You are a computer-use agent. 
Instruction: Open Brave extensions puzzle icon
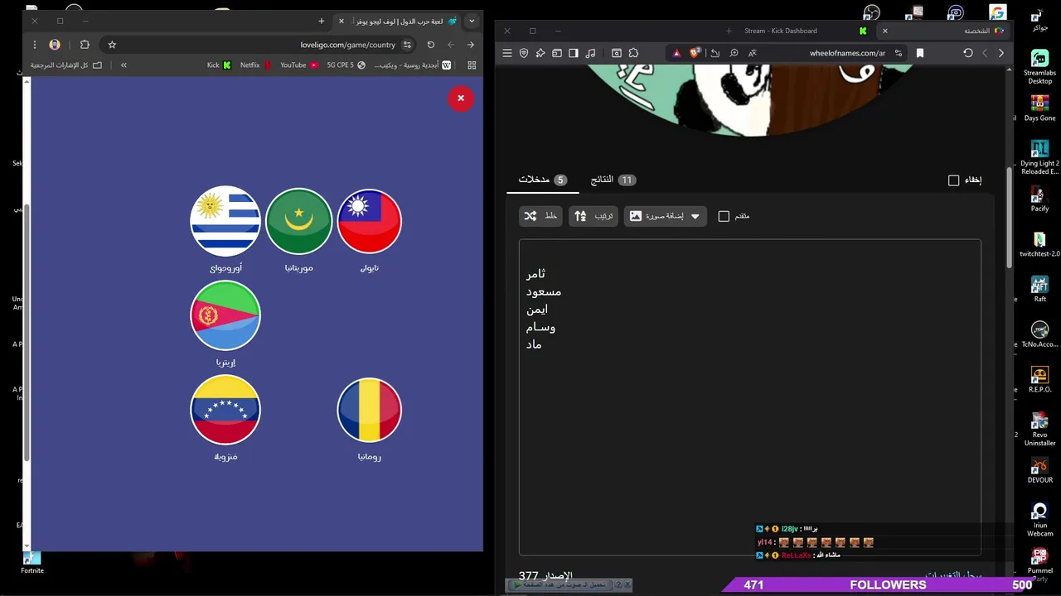coord(633,53)
